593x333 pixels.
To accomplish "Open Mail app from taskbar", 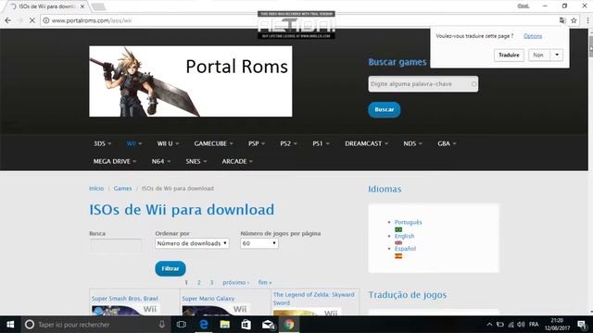I will point(268,325).
